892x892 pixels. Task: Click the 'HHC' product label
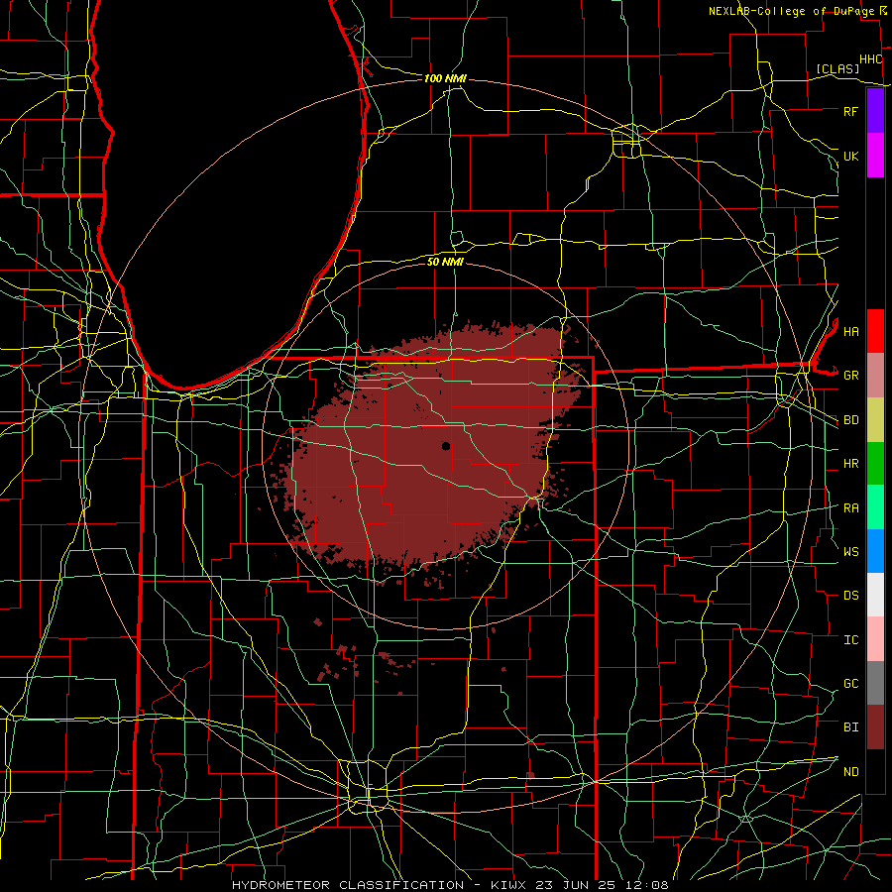click(870, 59)
